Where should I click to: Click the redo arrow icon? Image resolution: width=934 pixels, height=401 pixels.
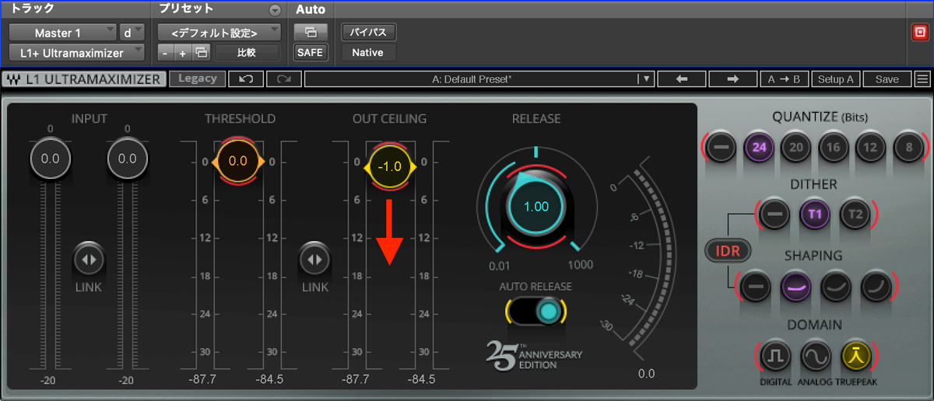coord(284,78)
